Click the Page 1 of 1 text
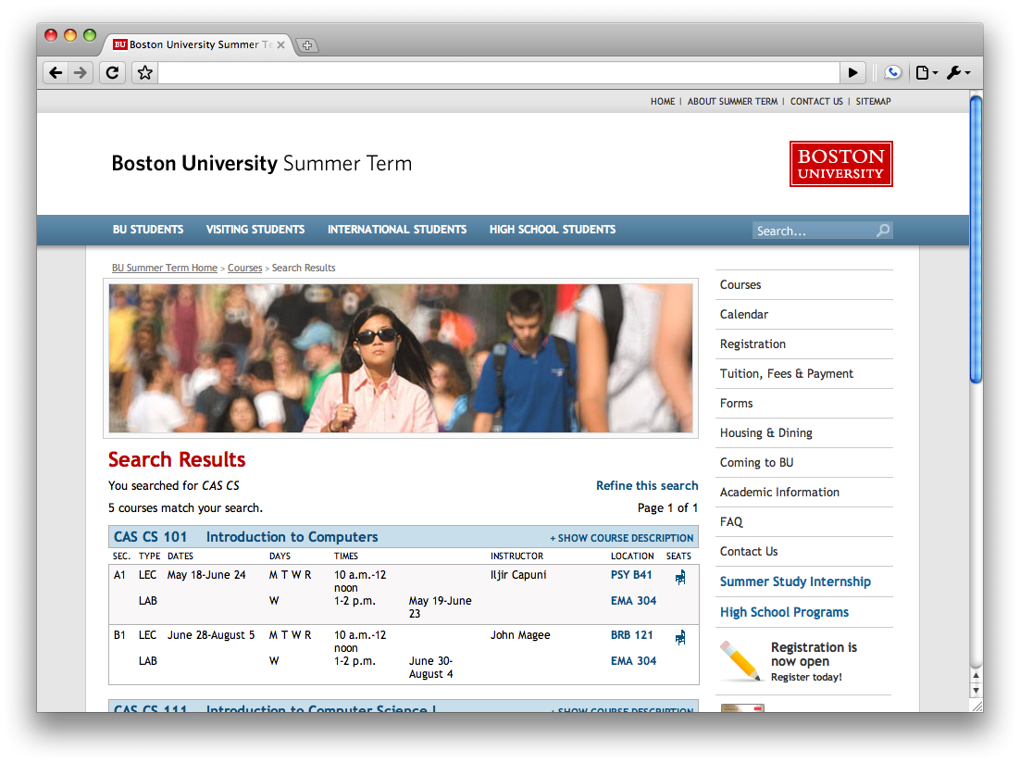 (x=667, y=507)
